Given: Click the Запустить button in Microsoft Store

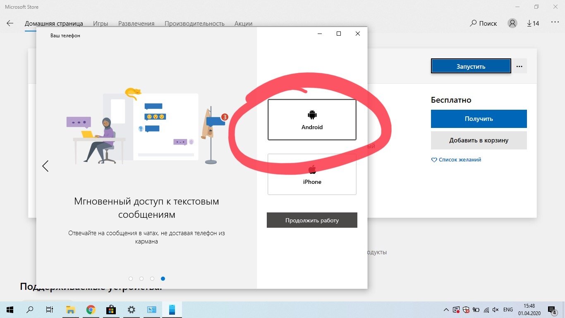Looking at the screenshot, I should pos(471,66).
